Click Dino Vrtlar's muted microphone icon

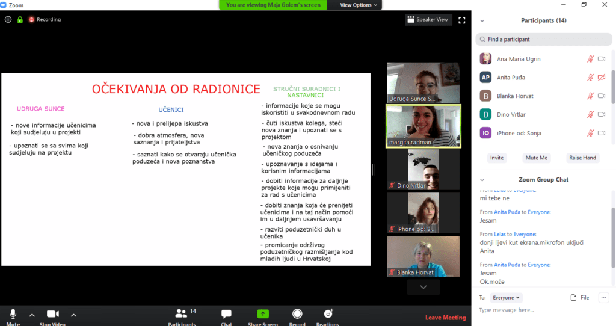point(591,114)
